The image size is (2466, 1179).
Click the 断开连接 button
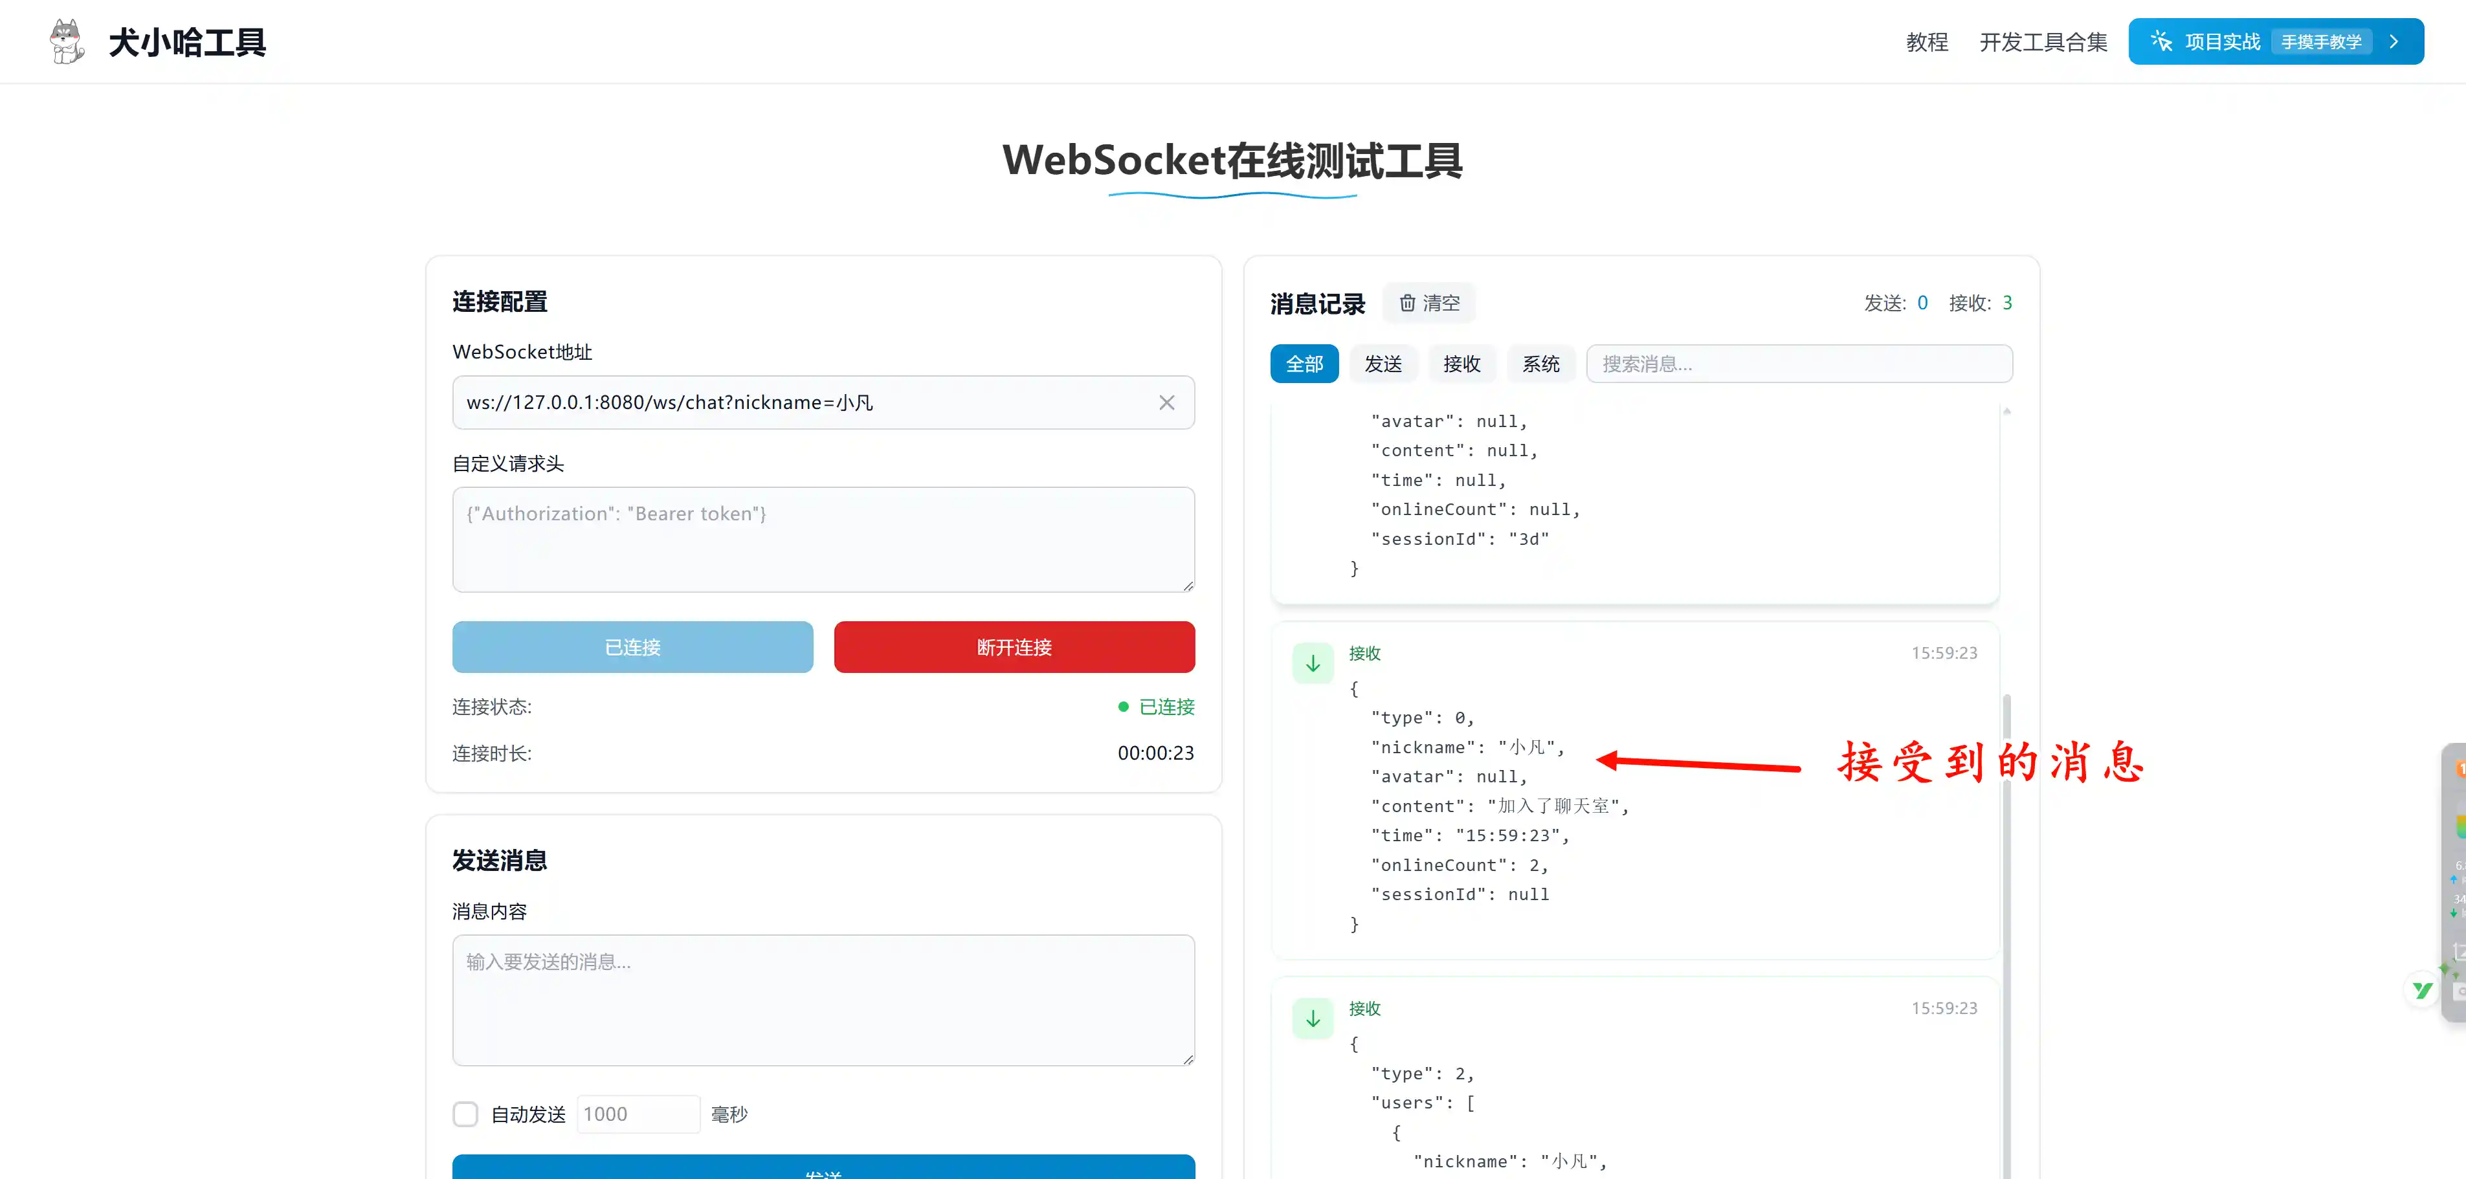click(x=1013, y=647)
